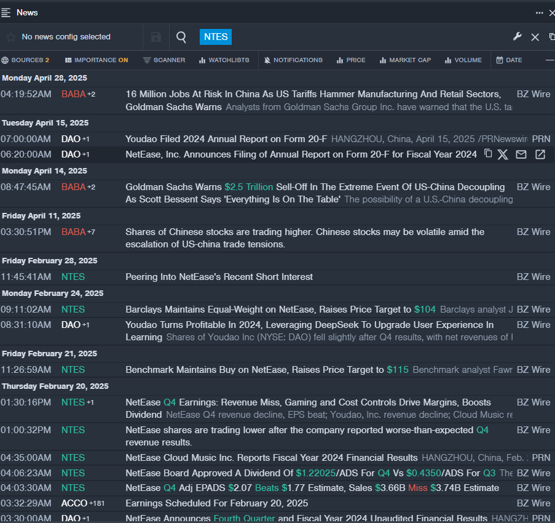Image resolution: width=555 pixels, height=523 pixels.
Task: Expand the +7 tickers on the Chinese stocks story
Action: click(x=92, y=232)
